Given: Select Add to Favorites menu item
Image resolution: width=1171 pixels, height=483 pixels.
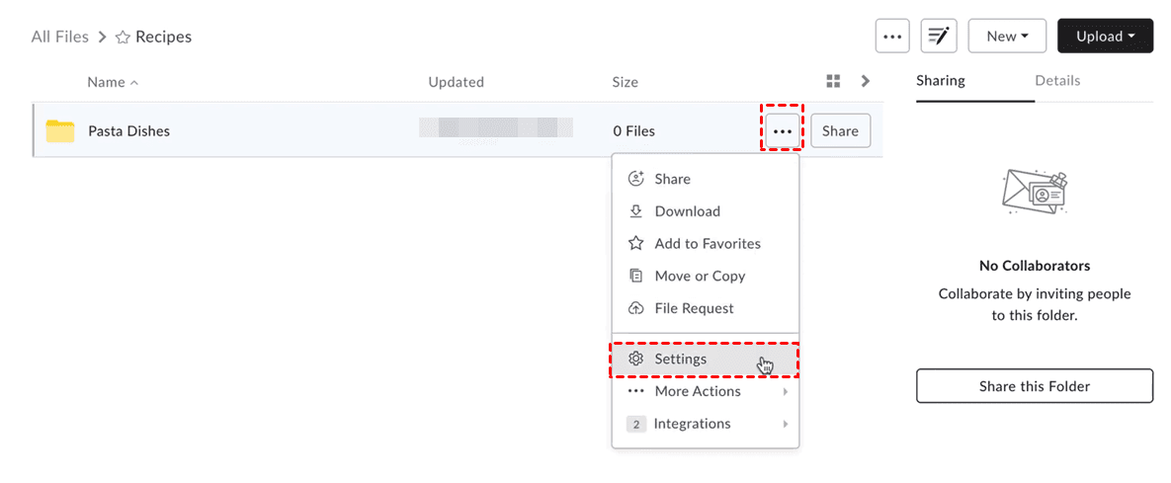Looking at the screenshot, I should coord(707,244).
